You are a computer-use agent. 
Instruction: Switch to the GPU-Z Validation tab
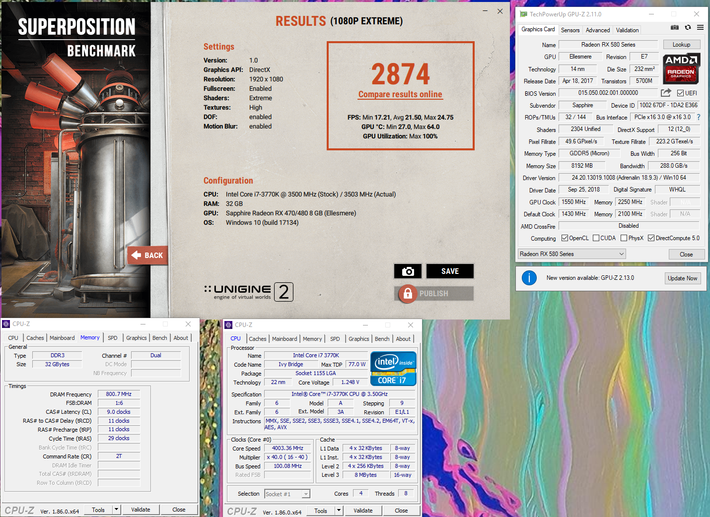(627, 30)
